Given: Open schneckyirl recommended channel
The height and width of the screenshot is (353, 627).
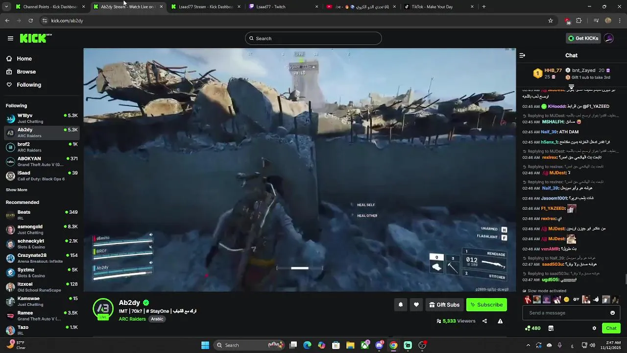Looking at the screenshot, I should point(42,244).
